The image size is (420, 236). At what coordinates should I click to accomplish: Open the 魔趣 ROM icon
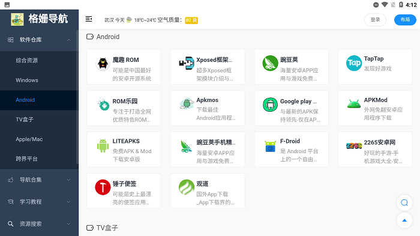tap(103, 64)
